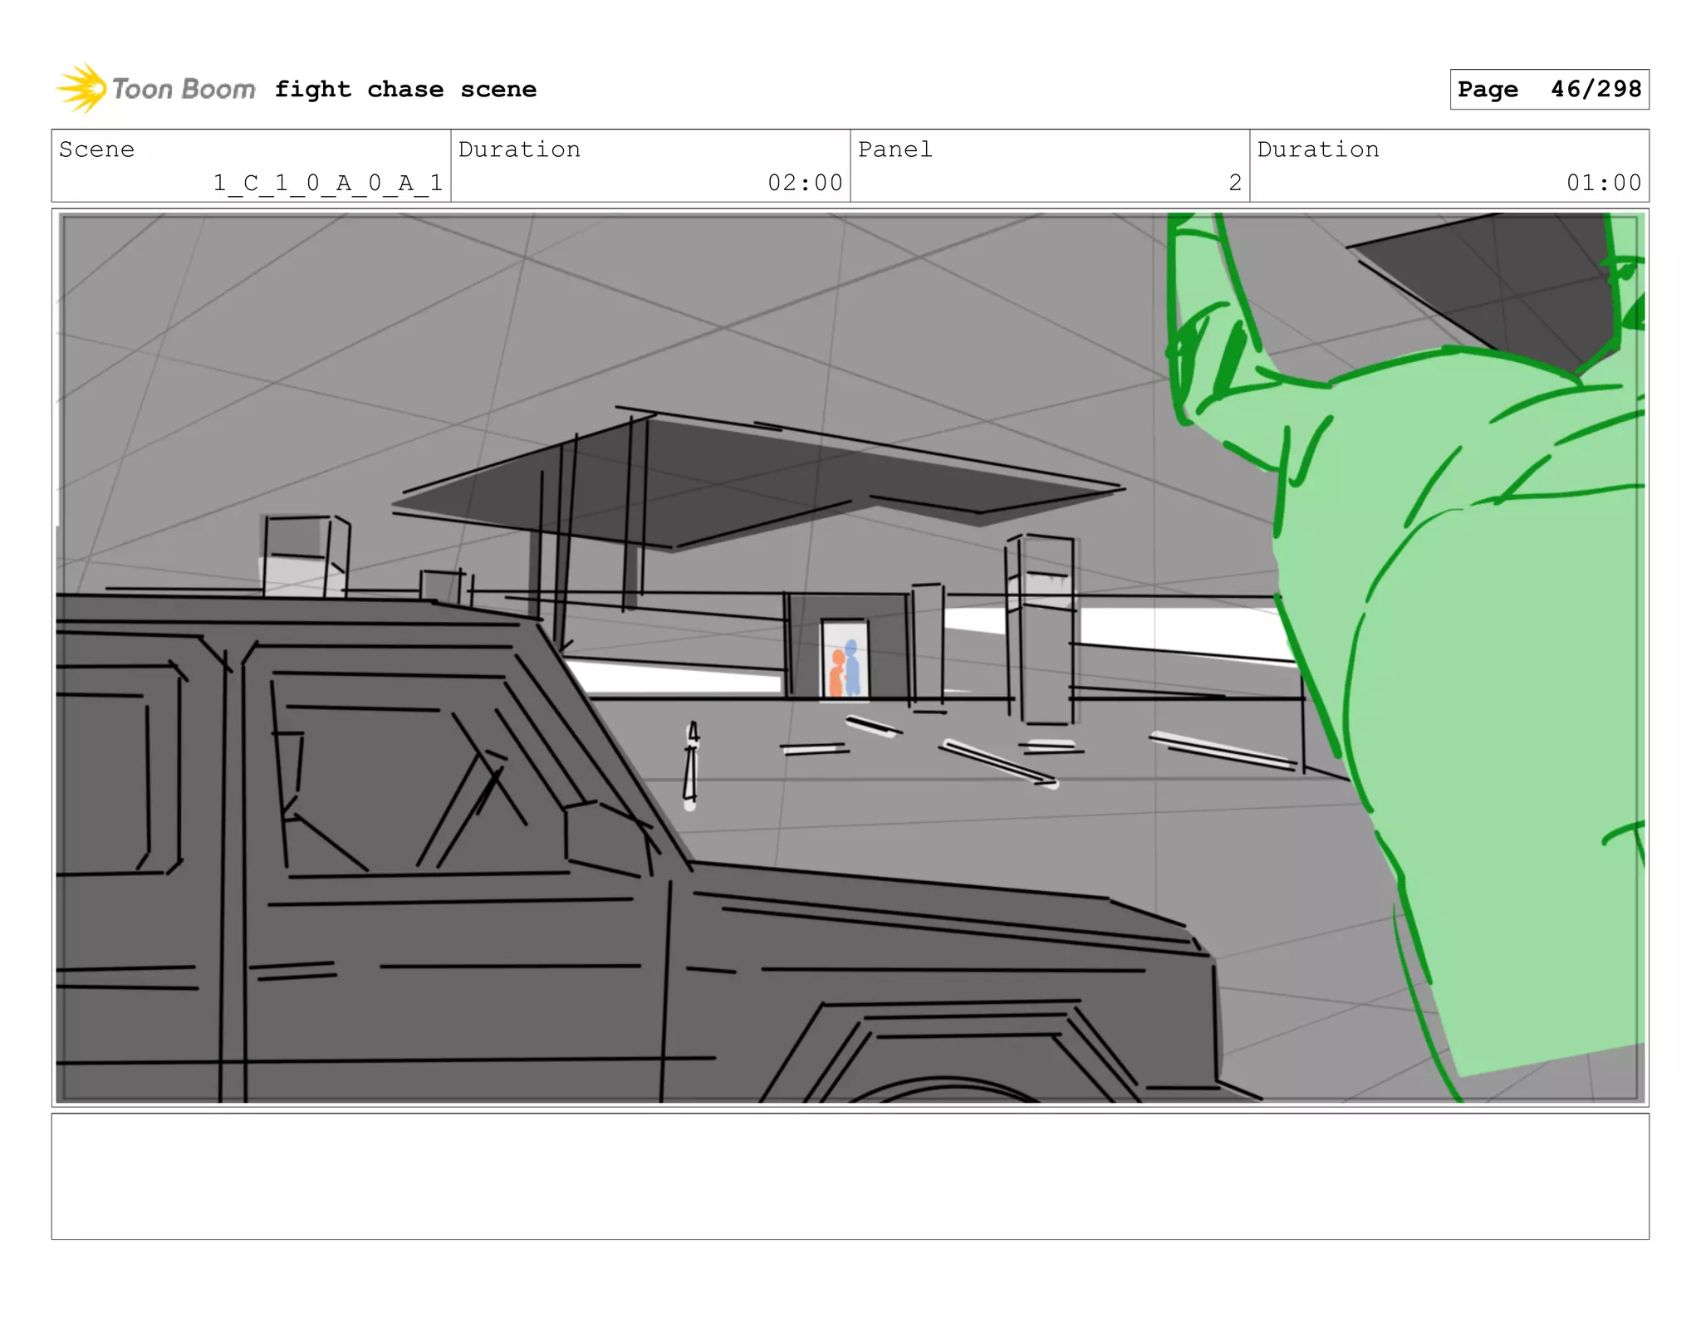Click the empty notes box below the panel

850,1175
